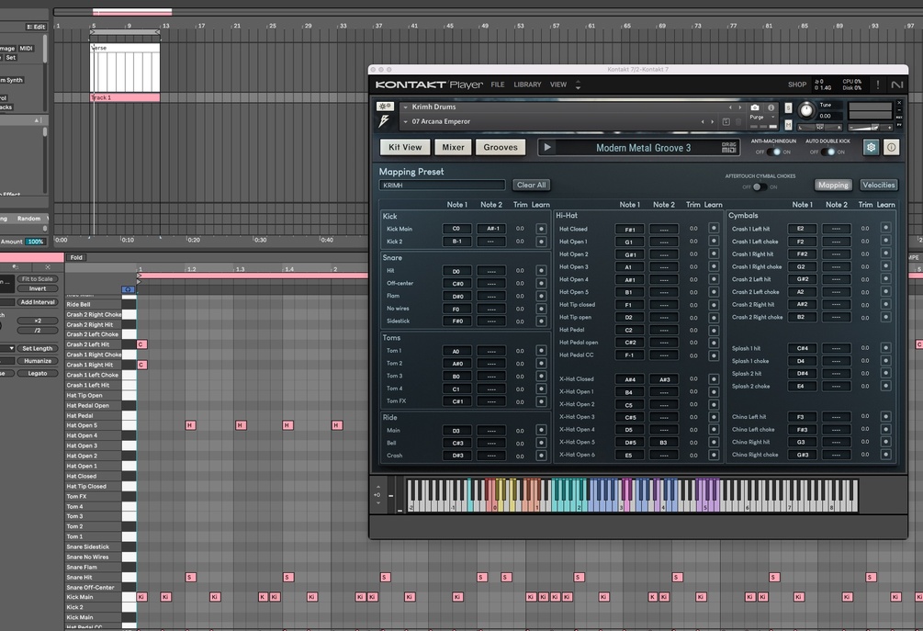The height and width of the screenshot is (631, 923).
Task: Click the keyboard octave up arrow in Kontakt
Action: [x=377, y=488]
